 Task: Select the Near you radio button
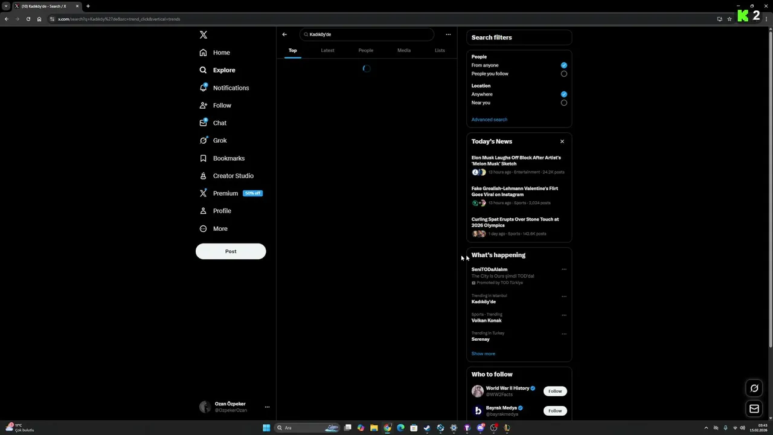563,103
